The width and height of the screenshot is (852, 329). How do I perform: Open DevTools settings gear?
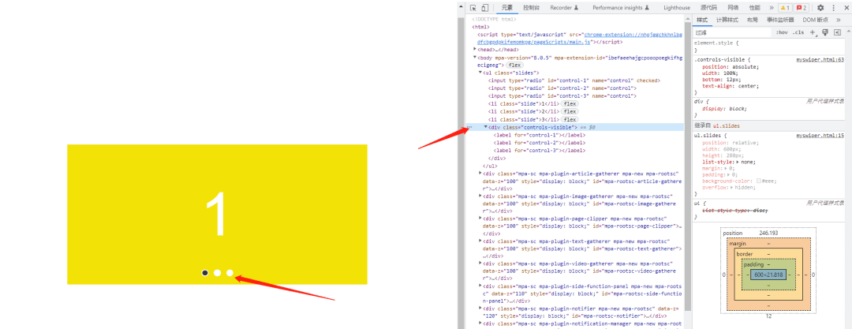tap(820, 8)
